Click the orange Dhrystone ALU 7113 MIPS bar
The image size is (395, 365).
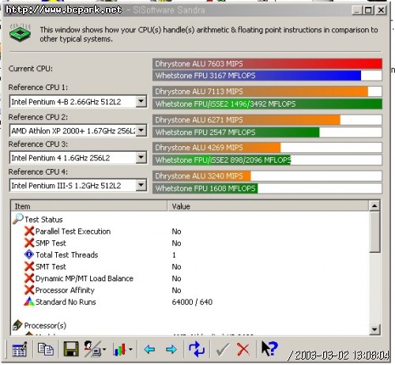(x=267, y=92)
